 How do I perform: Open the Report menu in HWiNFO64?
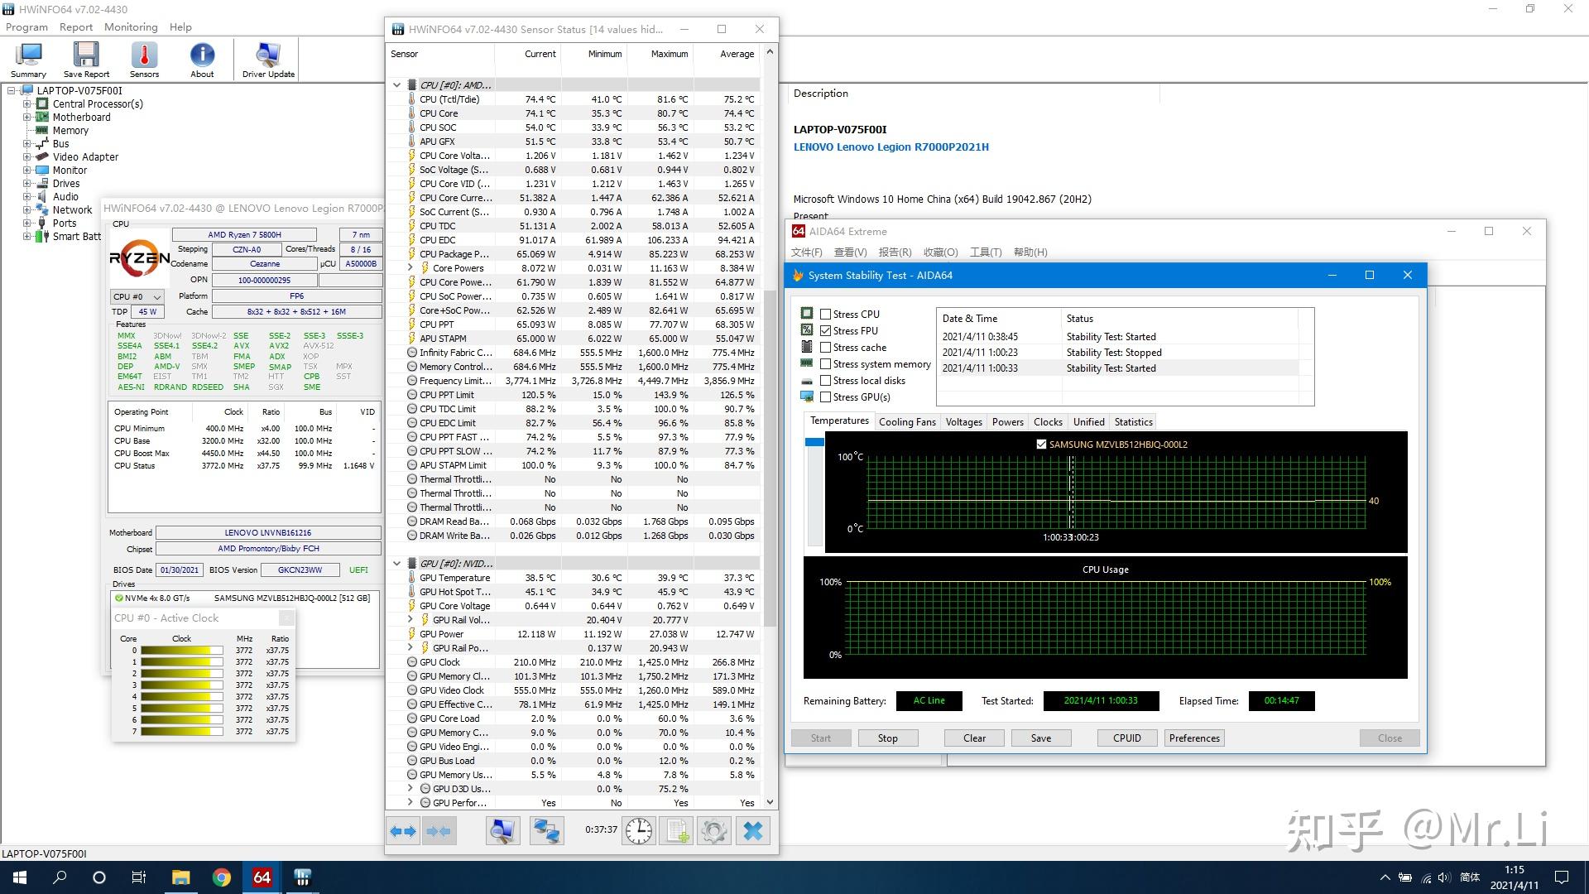pyautogui.click(x=76, y=27)
